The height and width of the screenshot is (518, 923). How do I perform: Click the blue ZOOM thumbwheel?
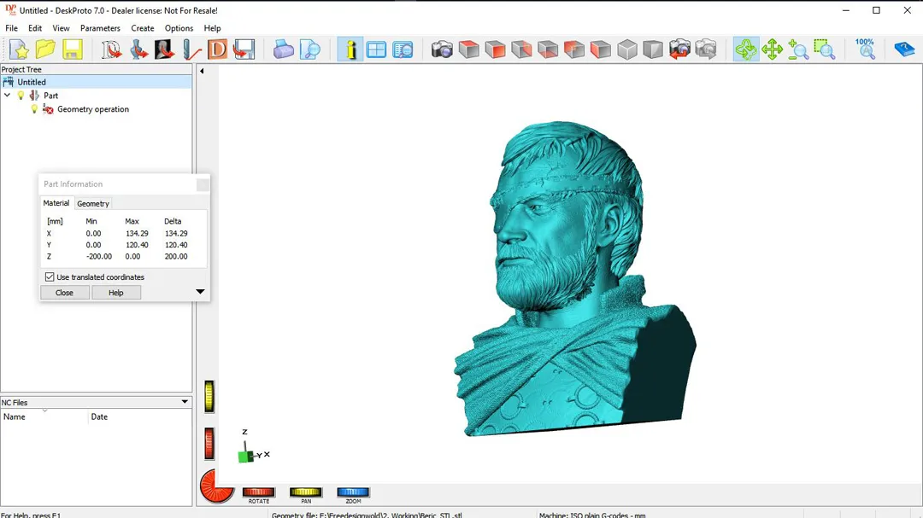[353, 492]
